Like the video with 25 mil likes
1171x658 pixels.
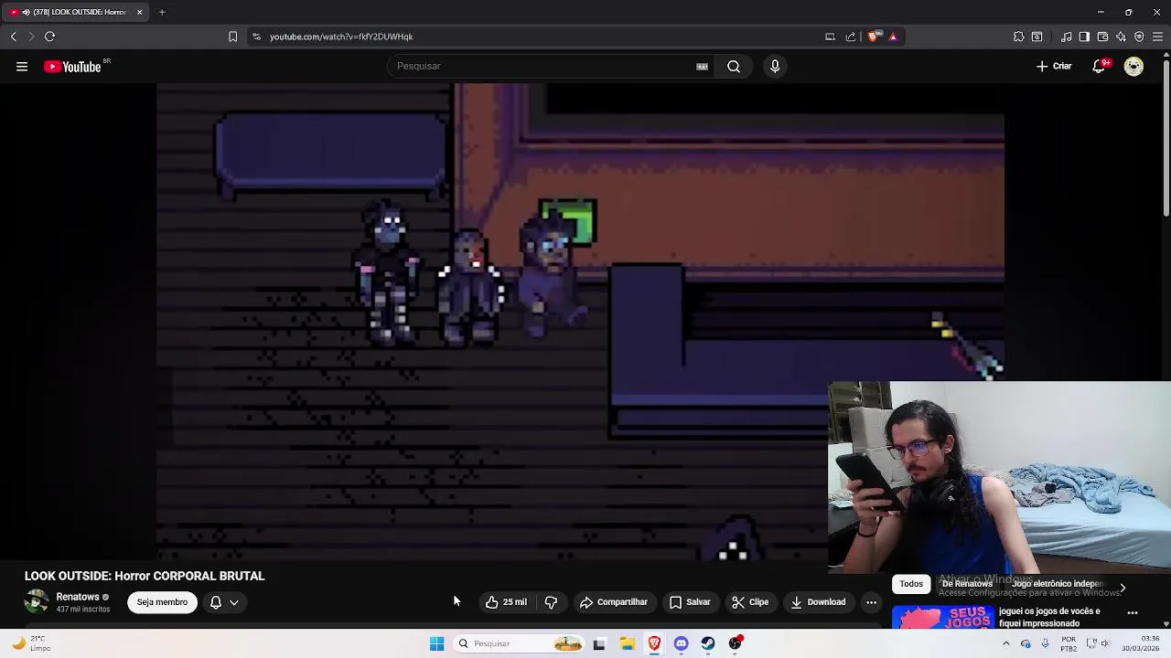[506, 602]
